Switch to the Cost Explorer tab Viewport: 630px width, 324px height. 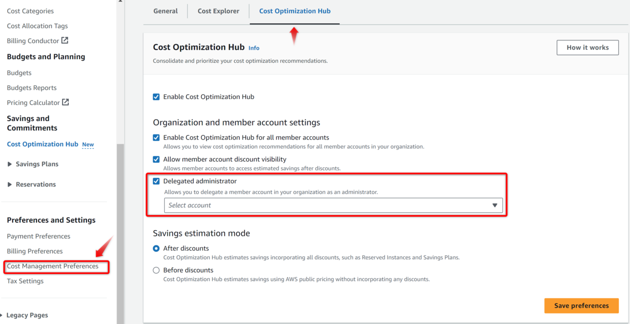pos(218,10)
